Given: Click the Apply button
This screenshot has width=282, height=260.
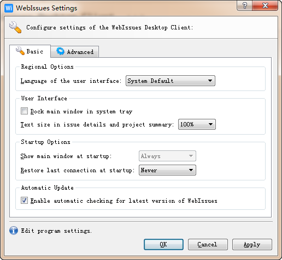Looking at the screenshot, I should pyautogui.click(x=252, y=244).
